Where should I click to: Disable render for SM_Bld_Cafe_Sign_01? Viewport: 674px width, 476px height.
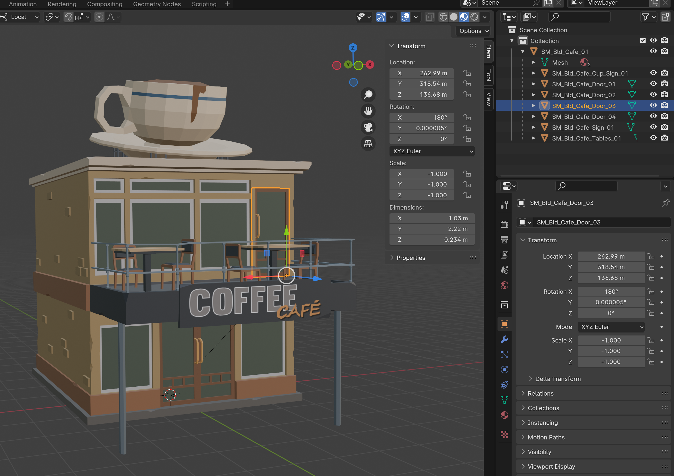[664, 128]
